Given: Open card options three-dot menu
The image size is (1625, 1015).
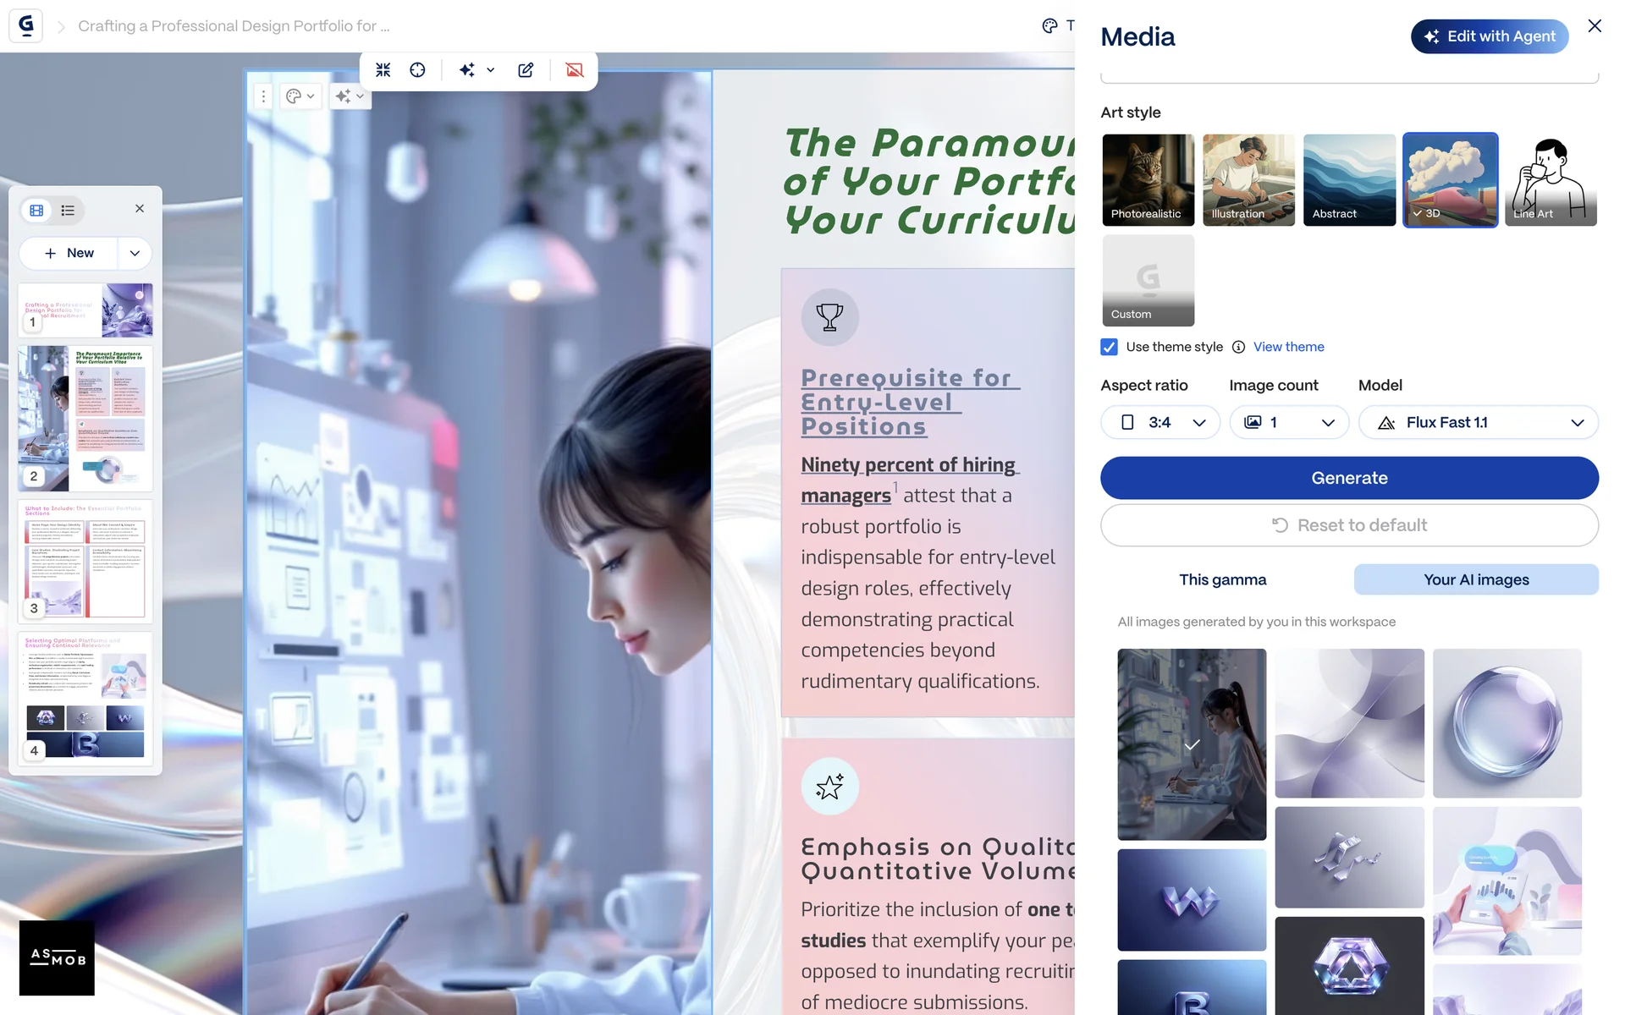Looking at the screenshot, I should coord(263,96).
